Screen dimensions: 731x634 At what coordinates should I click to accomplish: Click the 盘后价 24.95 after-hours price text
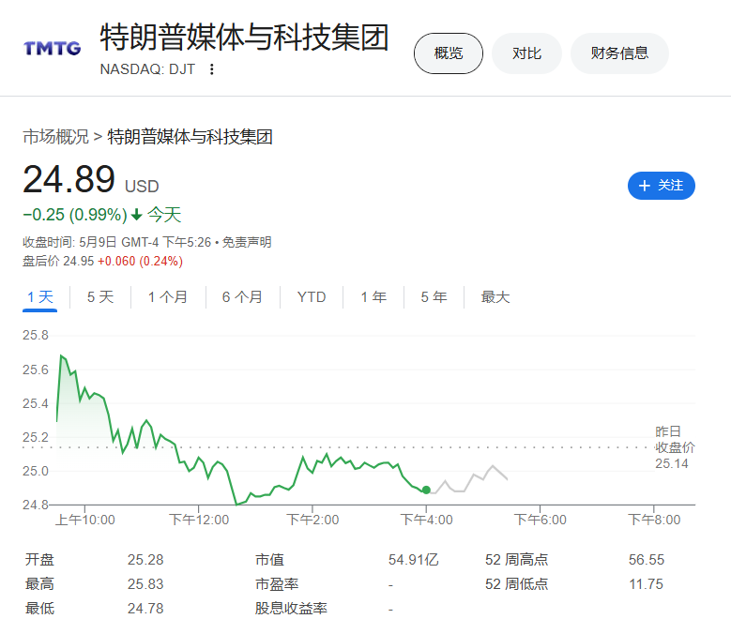click(58, 261)
